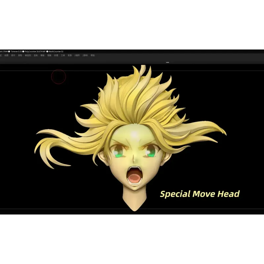This screenshot has height=264, width=264.
Task: Open the 材质 (Material) menu
Action: (6, 55)
